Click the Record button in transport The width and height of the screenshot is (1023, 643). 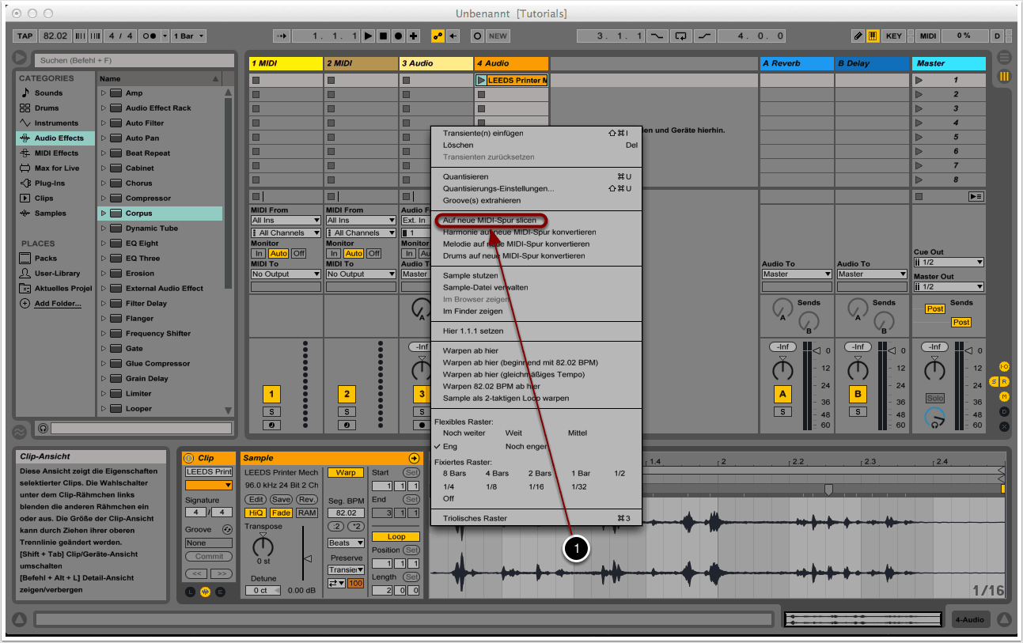pos(398,36)
